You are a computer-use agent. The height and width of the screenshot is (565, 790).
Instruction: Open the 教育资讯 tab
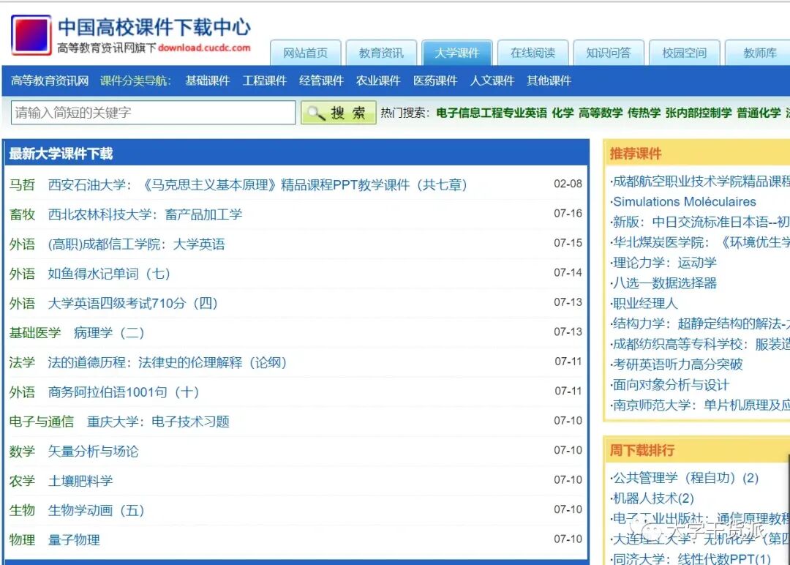(x=381, y=53)
